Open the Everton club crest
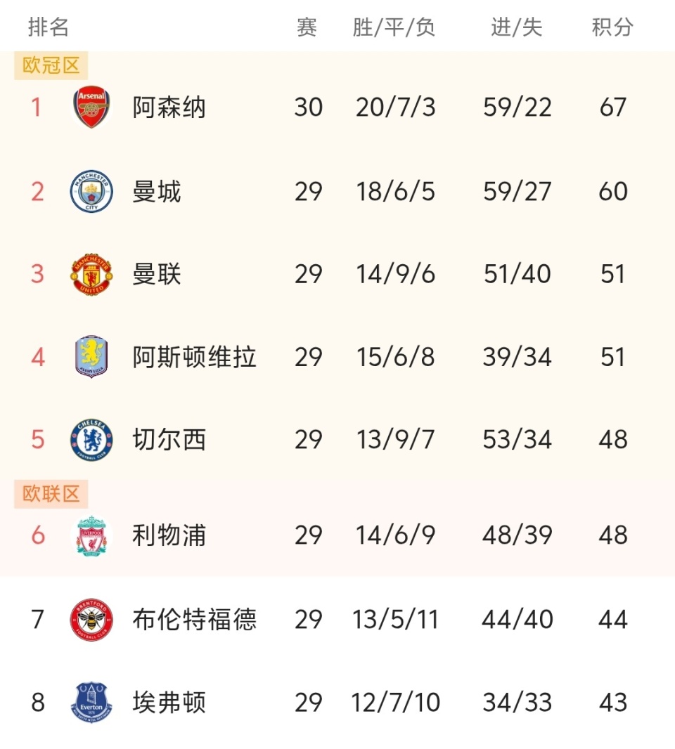The image size is (675, 749). click(91, 702)
